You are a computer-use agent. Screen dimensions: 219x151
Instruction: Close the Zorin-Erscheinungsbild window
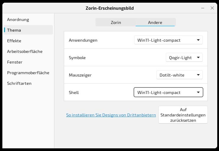click(212, 8)
